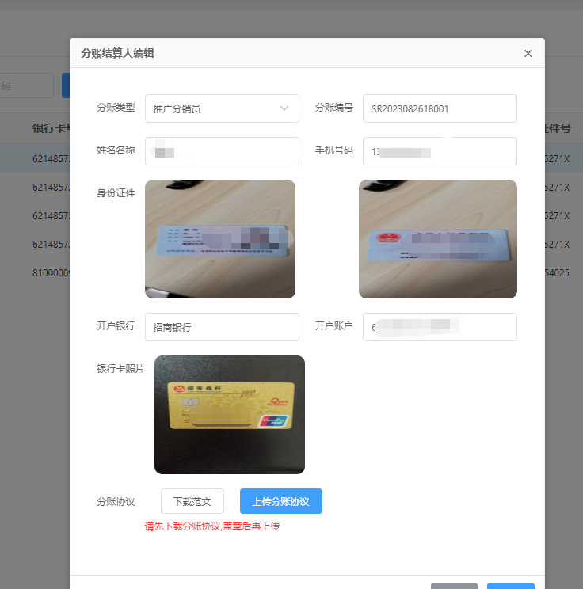
Task: Focus the 开户账户 account number field
Action: [x=440, y=327]
